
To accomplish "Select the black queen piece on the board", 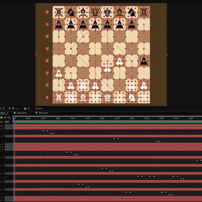I will pos(95,12).
